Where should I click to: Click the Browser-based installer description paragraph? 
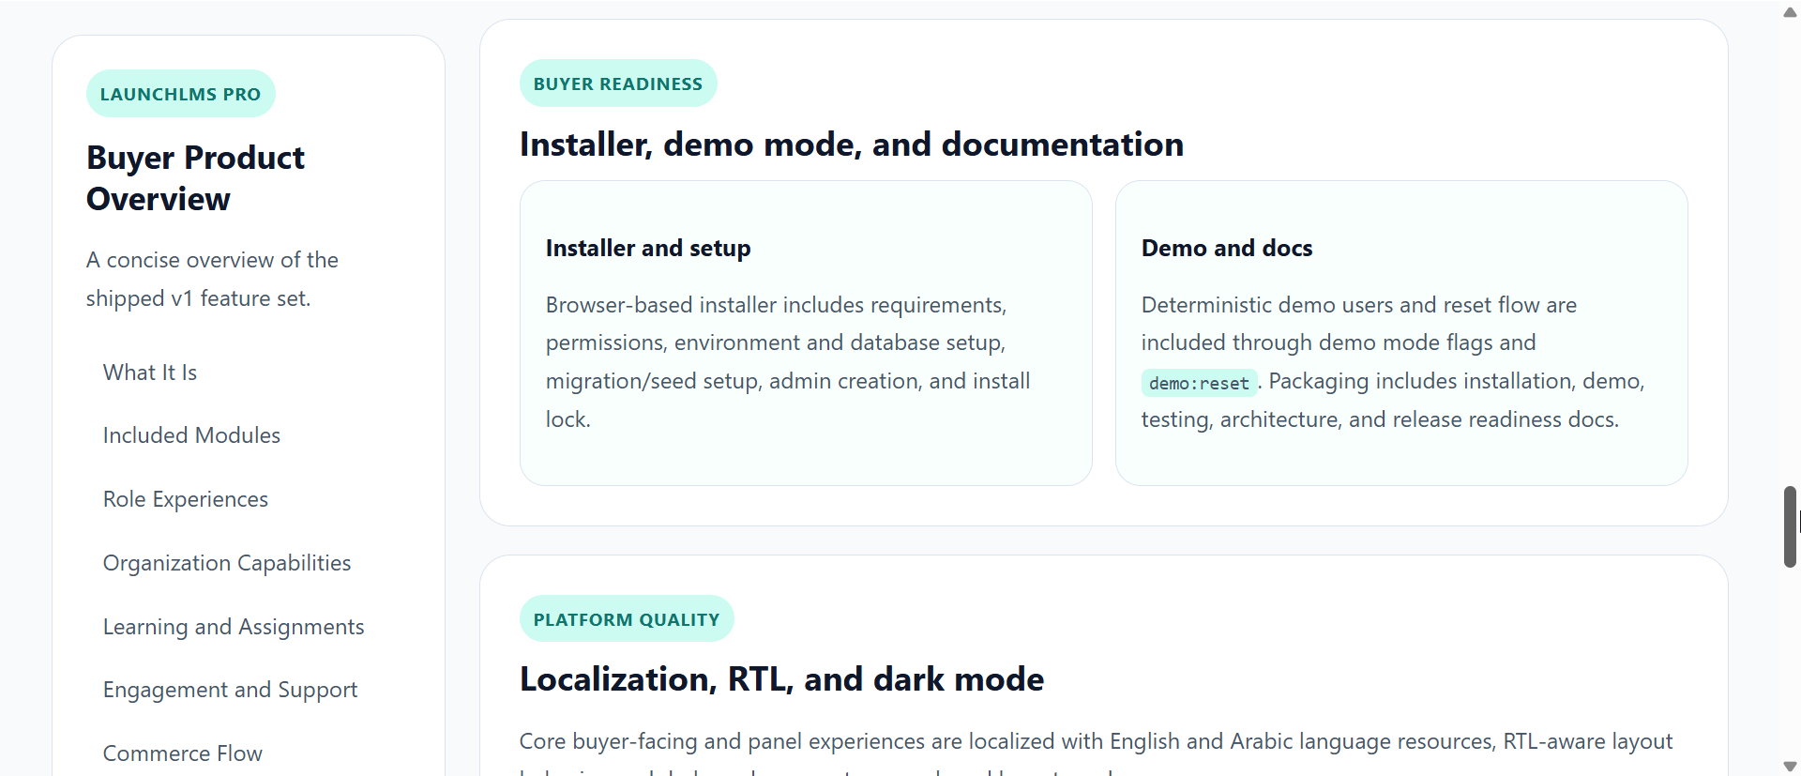pyautogui.click(x=788, y=362)
